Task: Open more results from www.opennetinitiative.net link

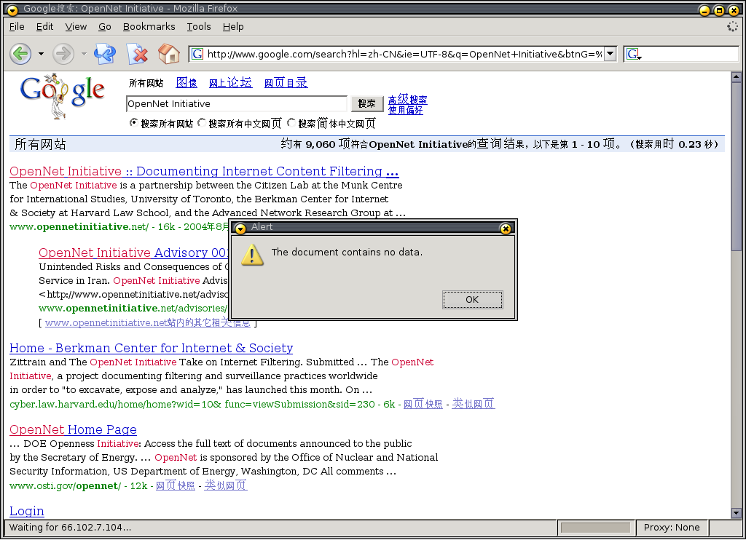Action: pos(147,323)
